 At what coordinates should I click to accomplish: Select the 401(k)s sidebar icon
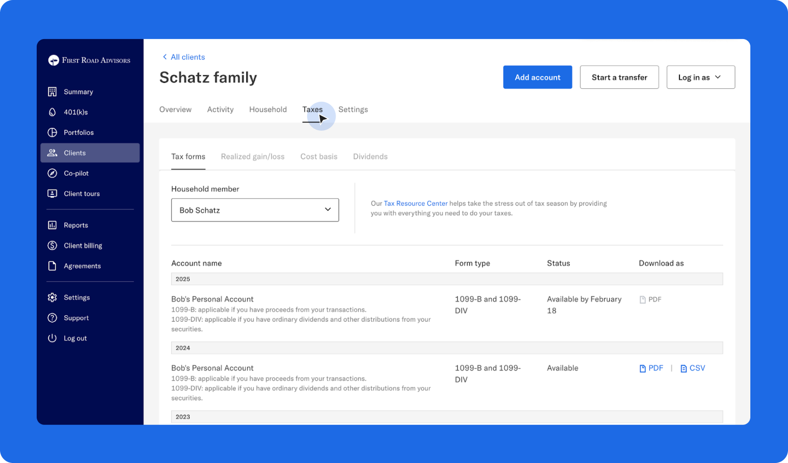52,112
